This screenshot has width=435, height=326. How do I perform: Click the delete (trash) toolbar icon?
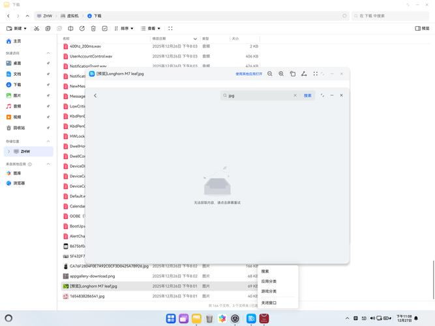tap(93, 28)
